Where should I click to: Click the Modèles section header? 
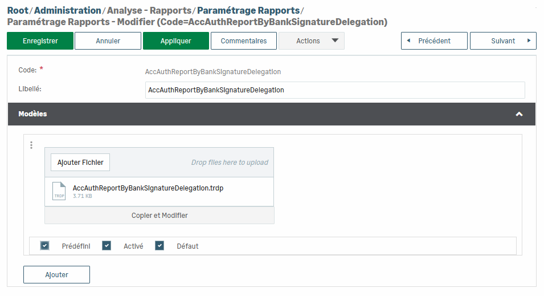(x=228, y=114)
